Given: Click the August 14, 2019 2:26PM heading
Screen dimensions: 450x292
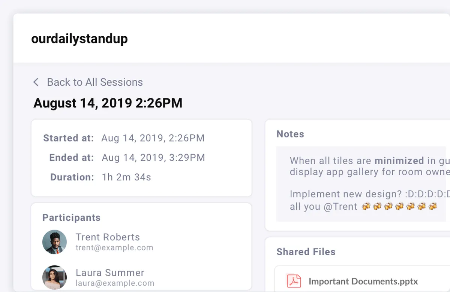Looking at the screenshot, I should (108, 103).
